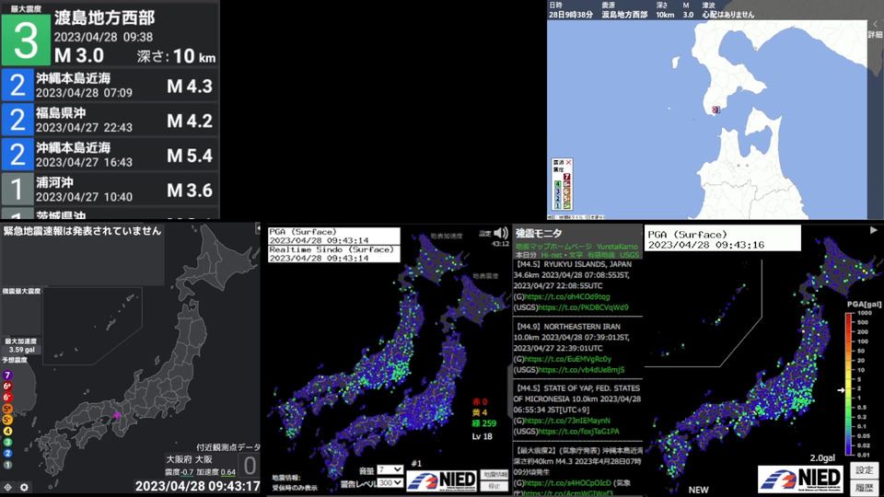Click the speaker volume icon
The width and height of the screenshot is (884, 497).
click(501, 233)
